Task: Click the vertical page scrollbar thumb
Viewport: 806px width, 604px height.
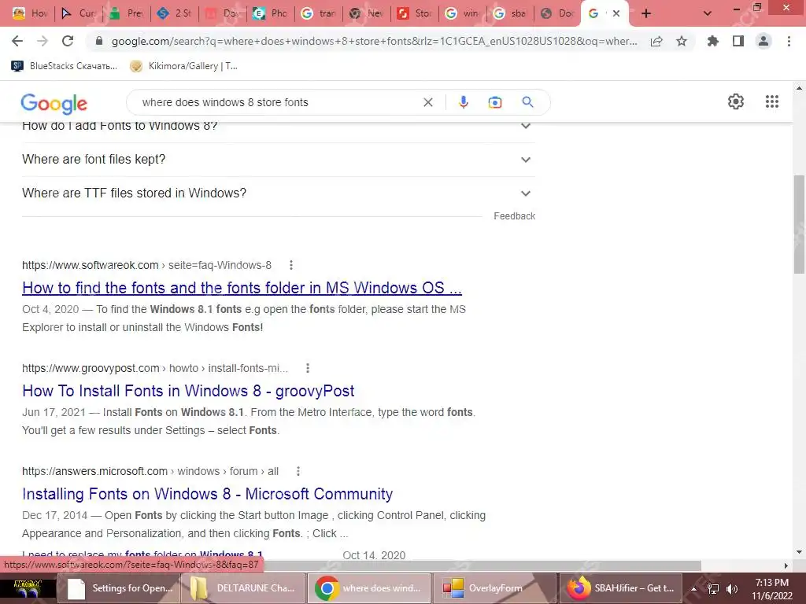Action: coord(799,224)
